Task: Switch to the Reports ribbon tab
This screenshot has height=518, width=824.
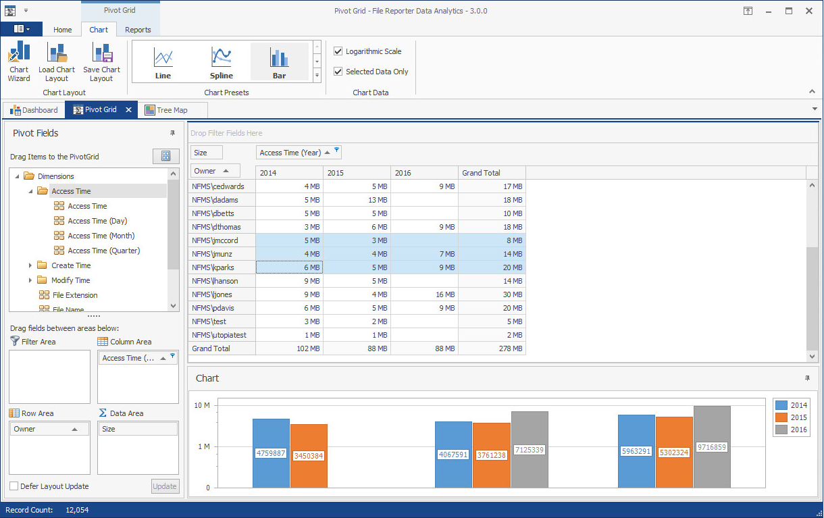Action: tap(138, 30)
